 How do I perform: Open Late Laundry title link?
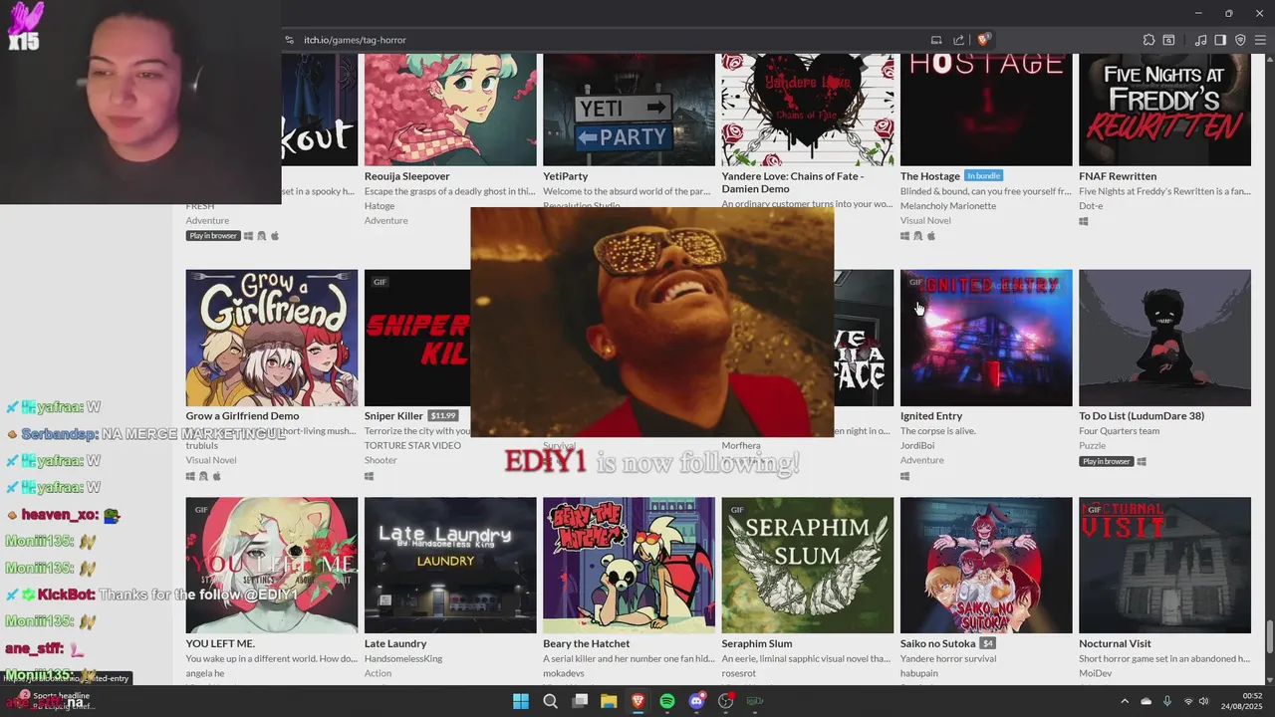(x=395, y=643)
